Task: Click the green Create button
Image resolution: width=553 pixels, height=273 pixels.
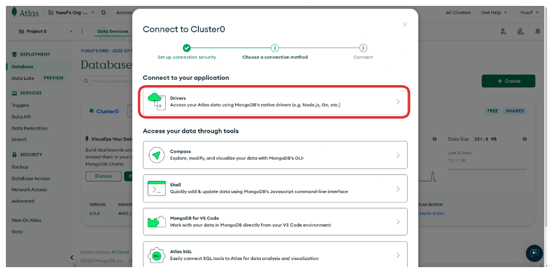Action: 508,81
